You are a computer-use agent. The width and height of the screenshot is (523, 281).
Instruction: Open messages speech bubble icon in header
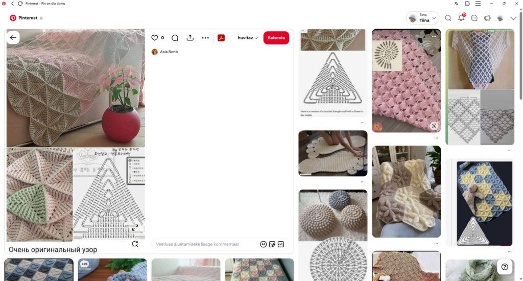[474, 18]
